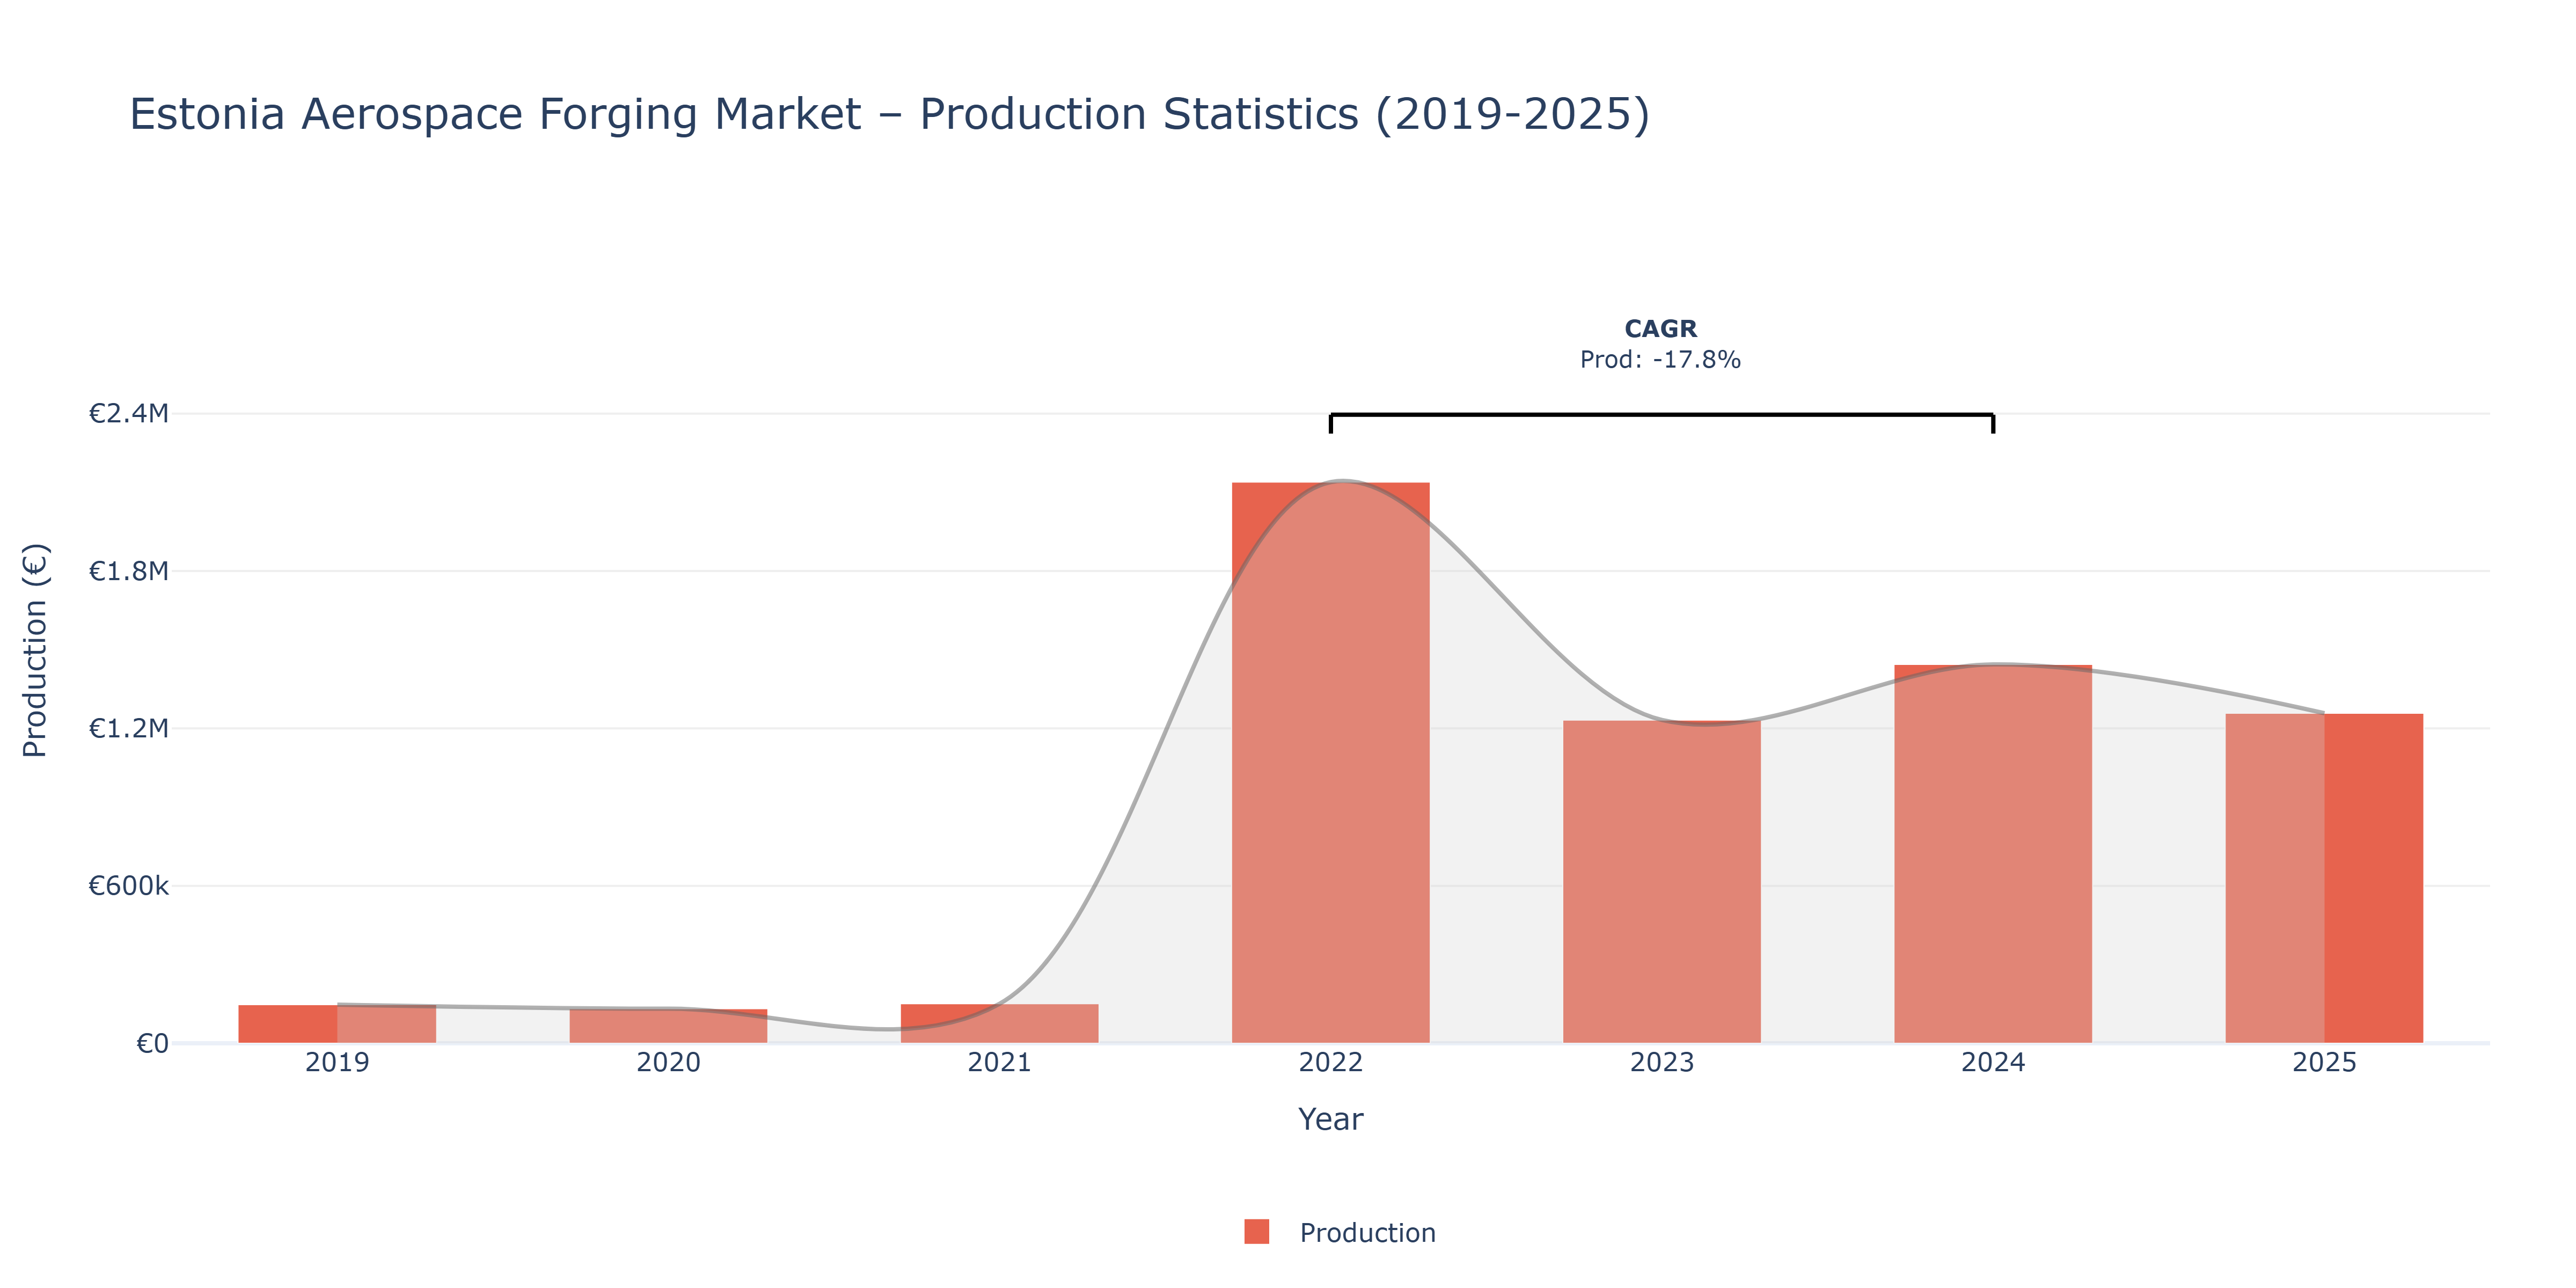Click the 2021 x-axis label
The width and height of the screenshot is (2576, 1288).
point(999,1062)
